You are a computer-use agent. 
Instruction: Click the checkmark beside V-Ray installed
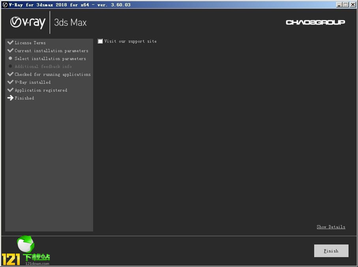10,82
